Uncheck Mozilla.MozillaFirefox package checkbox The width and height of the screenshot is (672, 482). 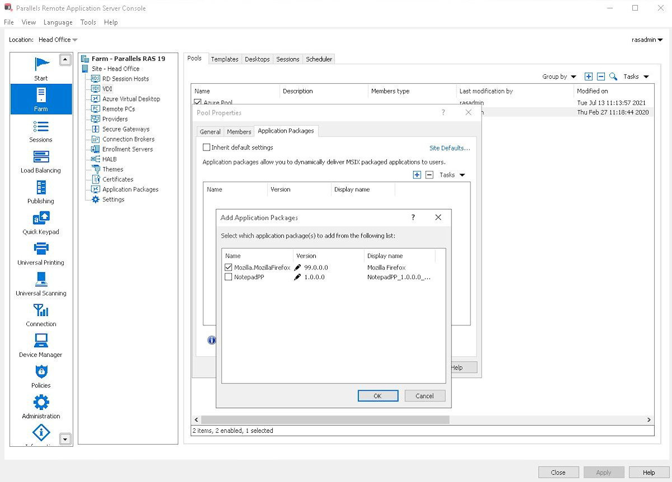point(228,267)
